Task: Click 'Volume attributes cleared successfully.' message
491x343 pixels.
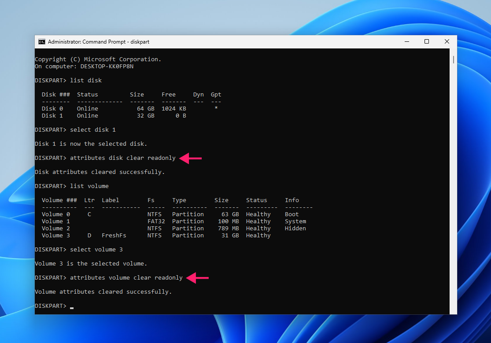Action: tap(103, 292)
